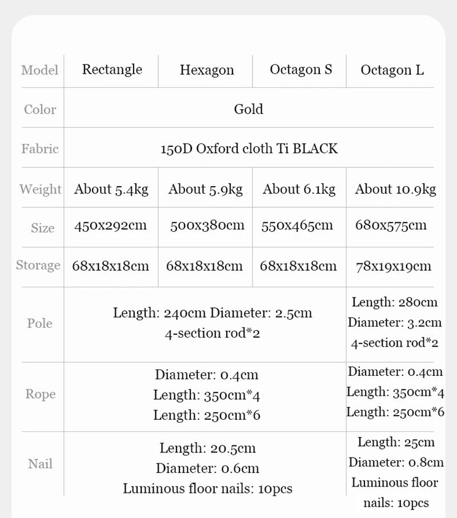Screen dimensions: 457x518
Task: Select the Rope row label
Action: click(41, 394)
